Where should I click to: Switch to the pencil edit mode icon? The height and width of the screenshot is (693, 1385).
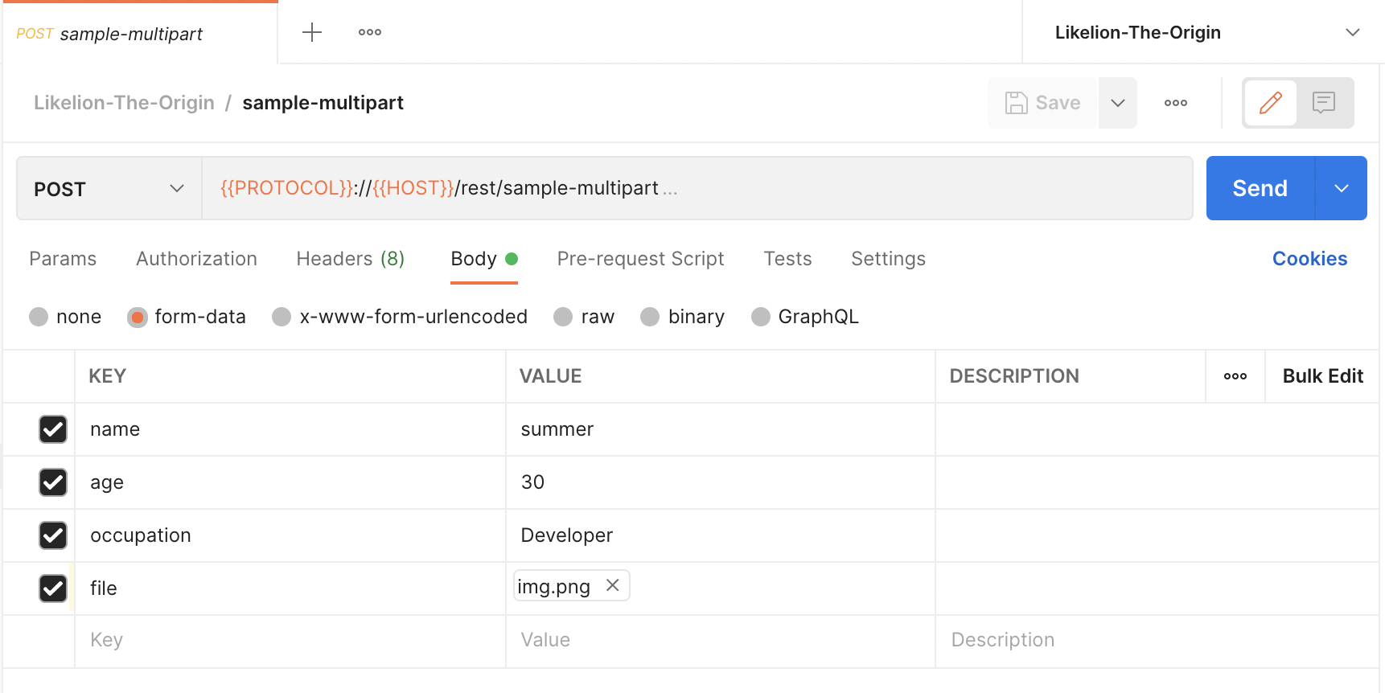(1270, 103)
